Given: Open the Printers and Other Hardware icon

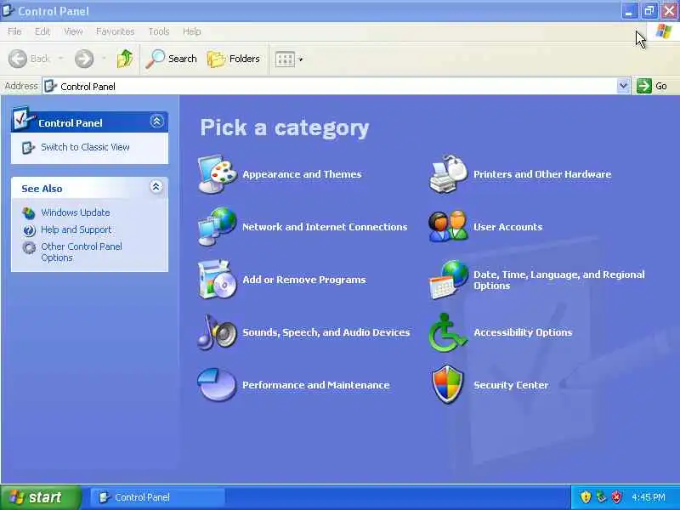Looking at the screenshot, I should pyautogui.click(x=449, y=174).
